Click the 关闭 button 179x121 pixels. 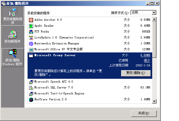coord(143,113)
